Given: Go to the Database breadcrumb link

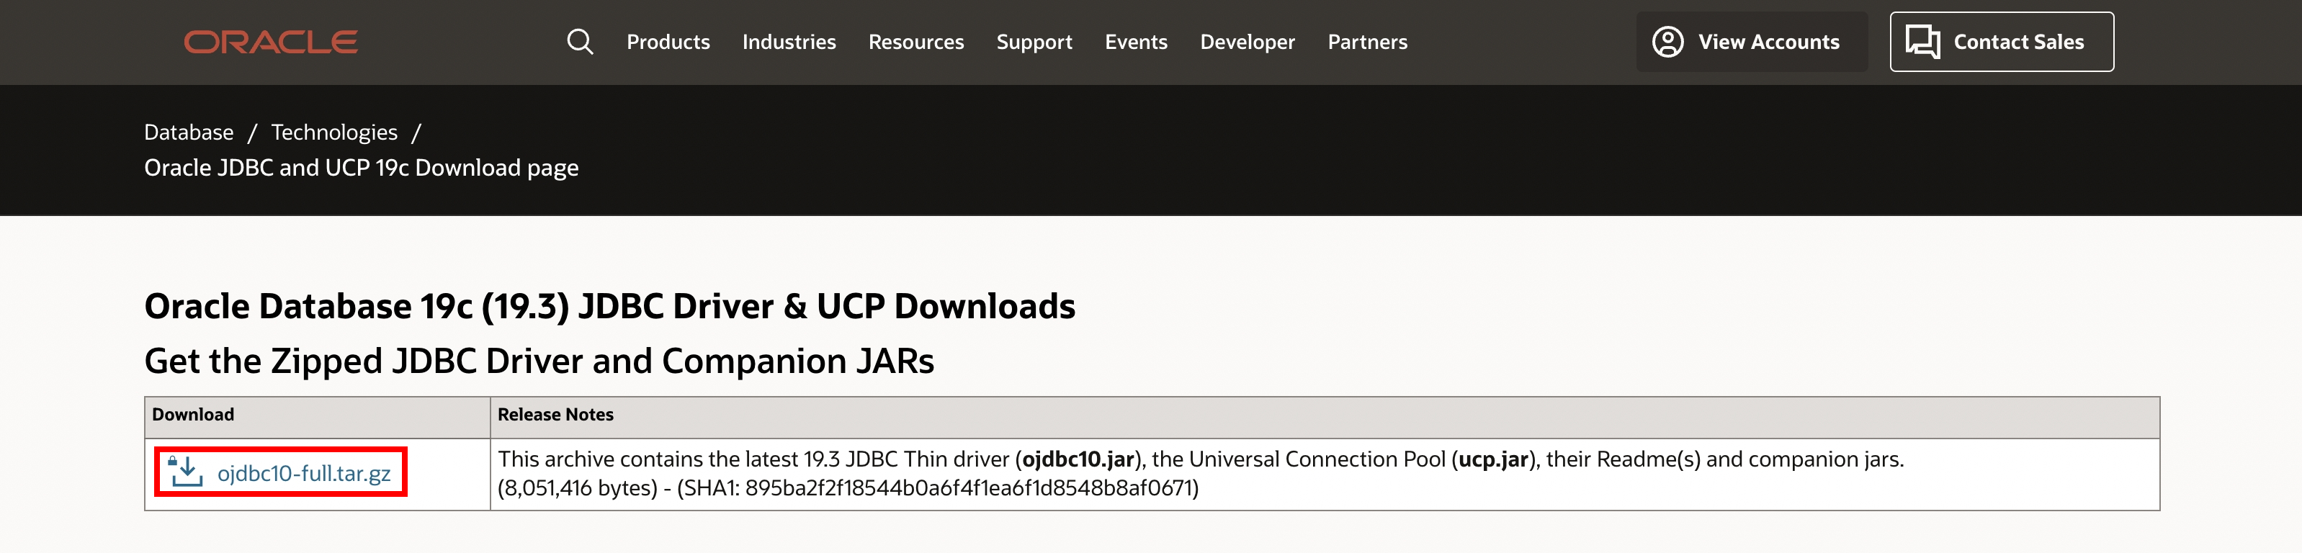Looking at the screenshot, I should (189, 132).
